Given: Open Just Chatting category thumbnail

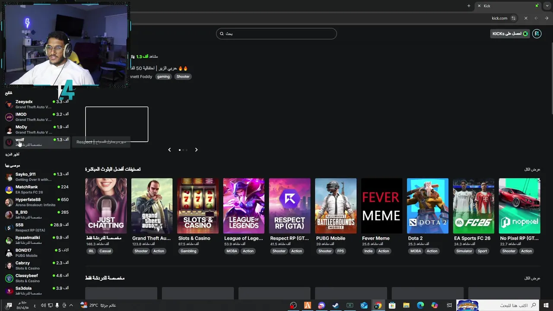Looking at the screenshot, I should (x=106, y=206).
